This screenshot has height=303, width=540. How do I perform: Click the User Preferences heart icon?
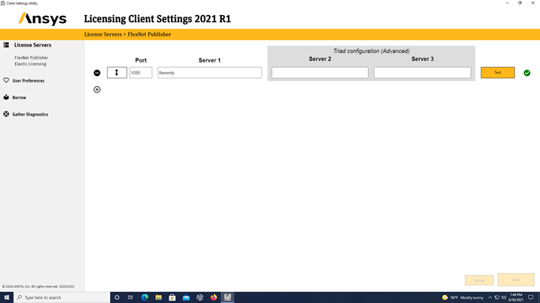click(6, 81)
